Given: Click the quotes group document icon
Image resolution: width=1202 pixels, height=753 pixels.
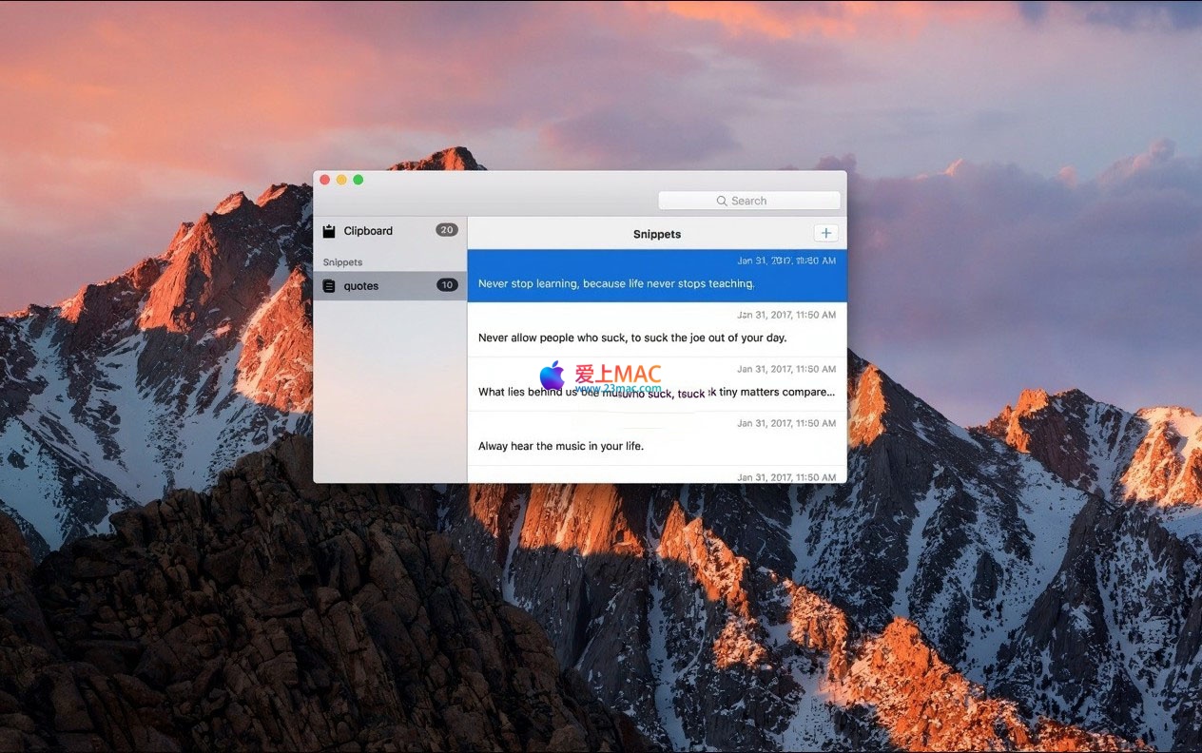Looking at the screenshot, I should pyautogui.click(x=329, y=286).
